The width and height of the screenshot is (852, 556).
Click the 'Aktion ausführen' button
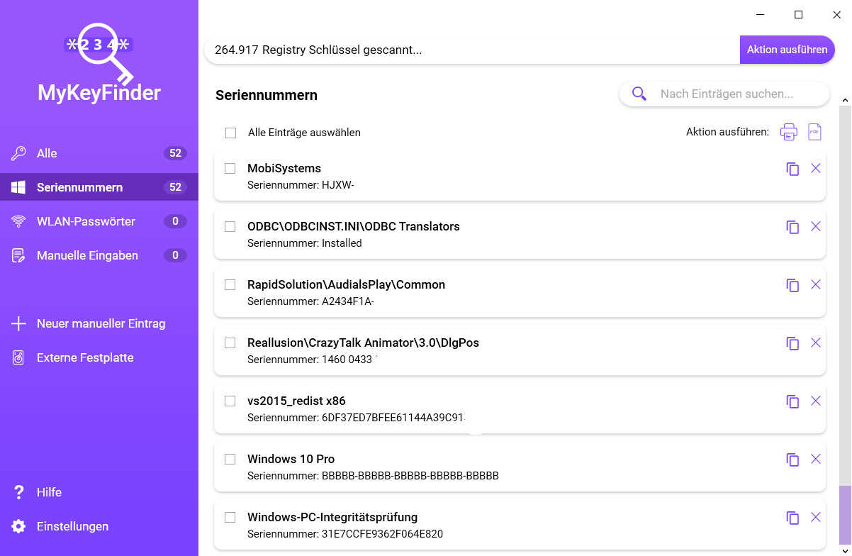(x=787, y=50)
